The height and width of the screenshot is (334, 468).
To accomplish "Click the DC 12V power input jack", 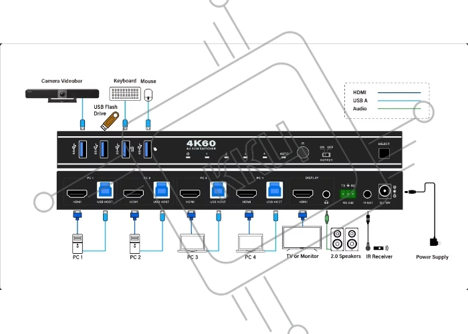I will (x=384, y=191).
